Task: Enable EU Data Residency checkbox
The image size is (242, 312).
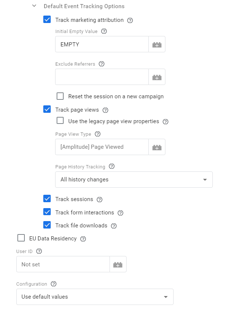Action: pos(21,238)
